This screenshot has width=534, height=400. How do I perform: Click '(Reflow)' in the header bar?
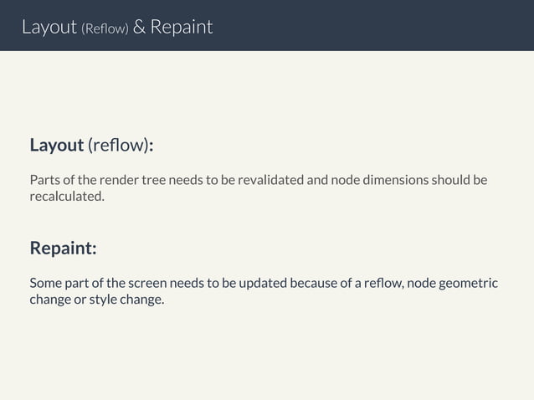click(x=105, y=28)
